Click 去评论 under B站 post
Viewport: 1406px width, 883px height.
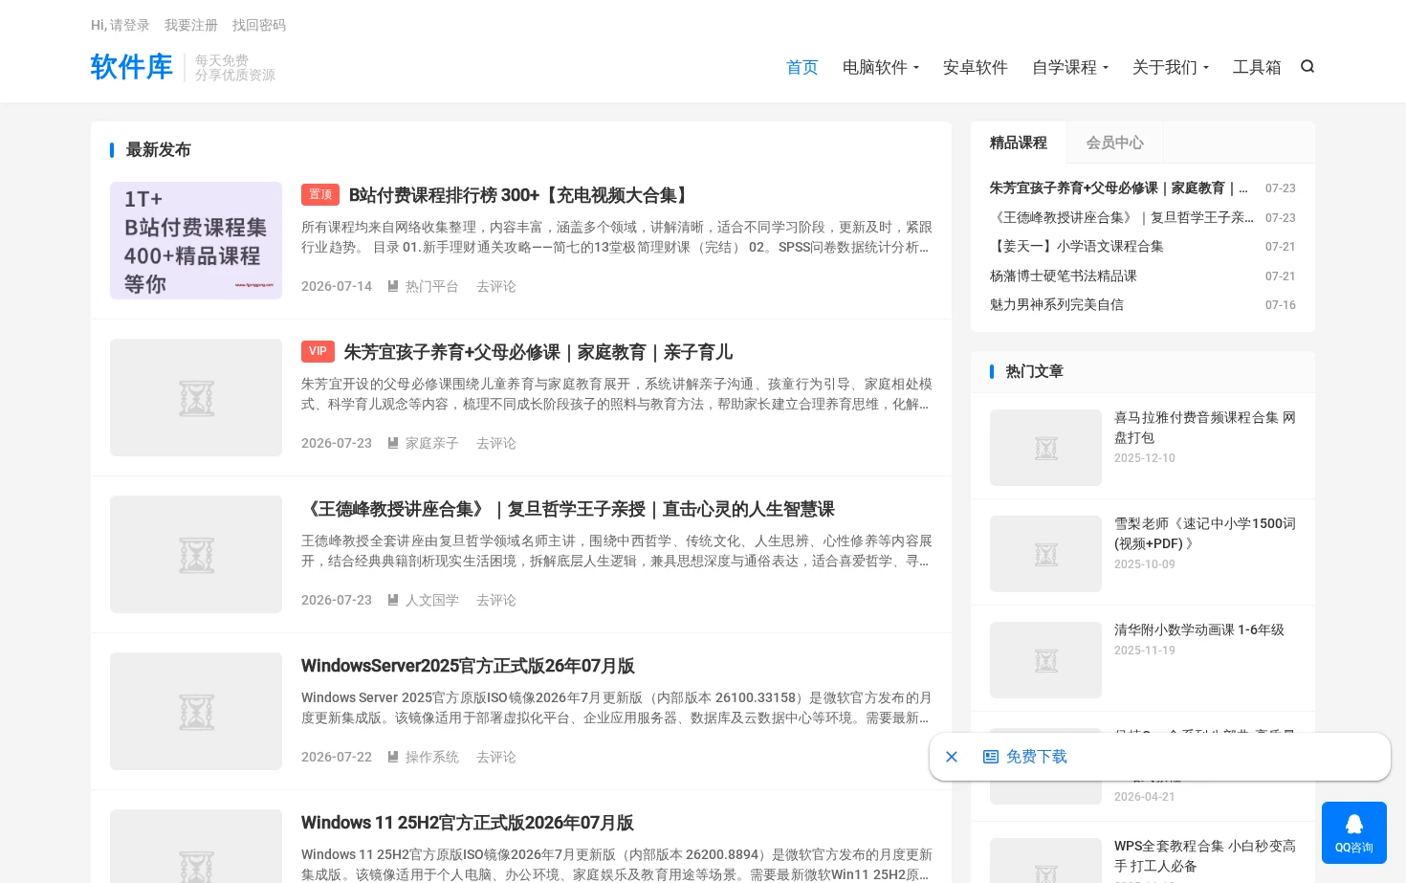pos(496,286)
